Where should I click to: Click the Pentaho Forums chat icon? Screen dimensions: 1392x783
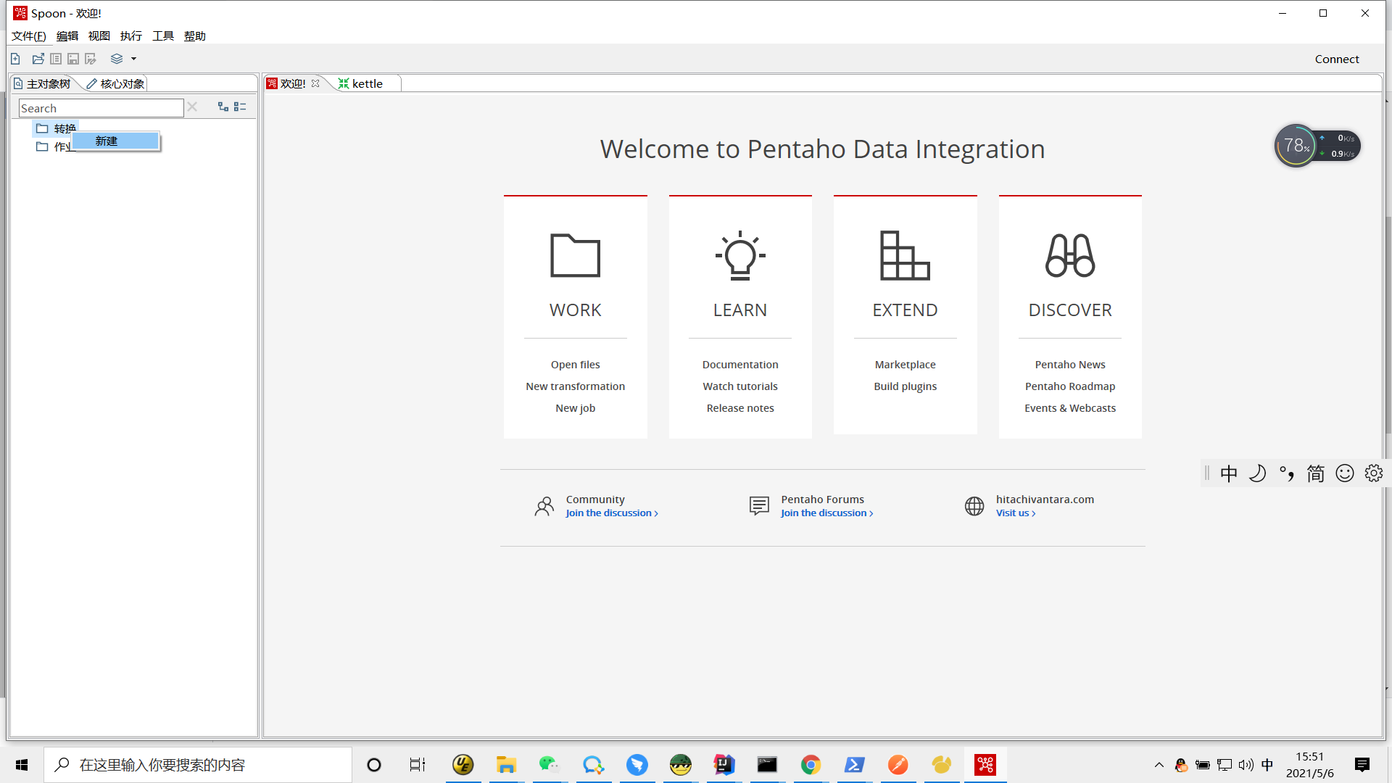(x=759, y=506)
